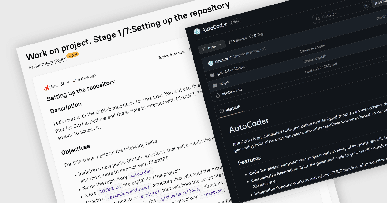Viewport: 387px width, 203px height.
Task: Click the Setting up the repository heading
Action: click(81, 91)
